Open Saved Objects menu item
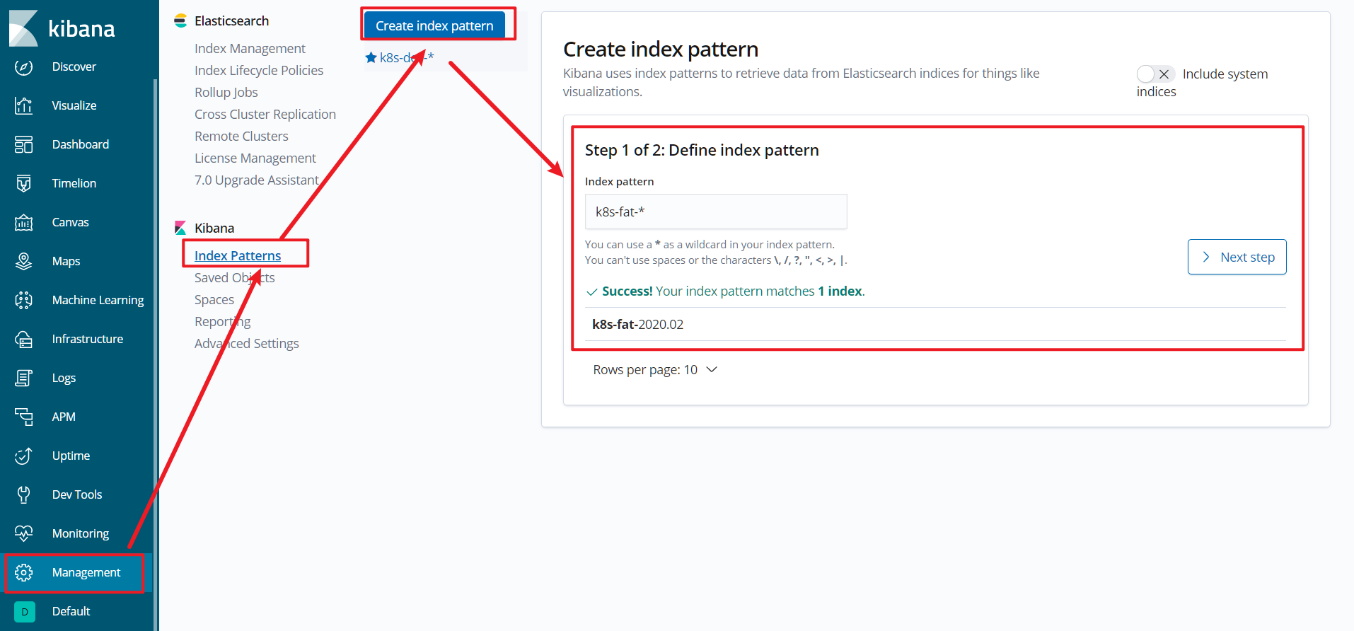Viewport: 1354px width, 631px height. click(234, 278)
